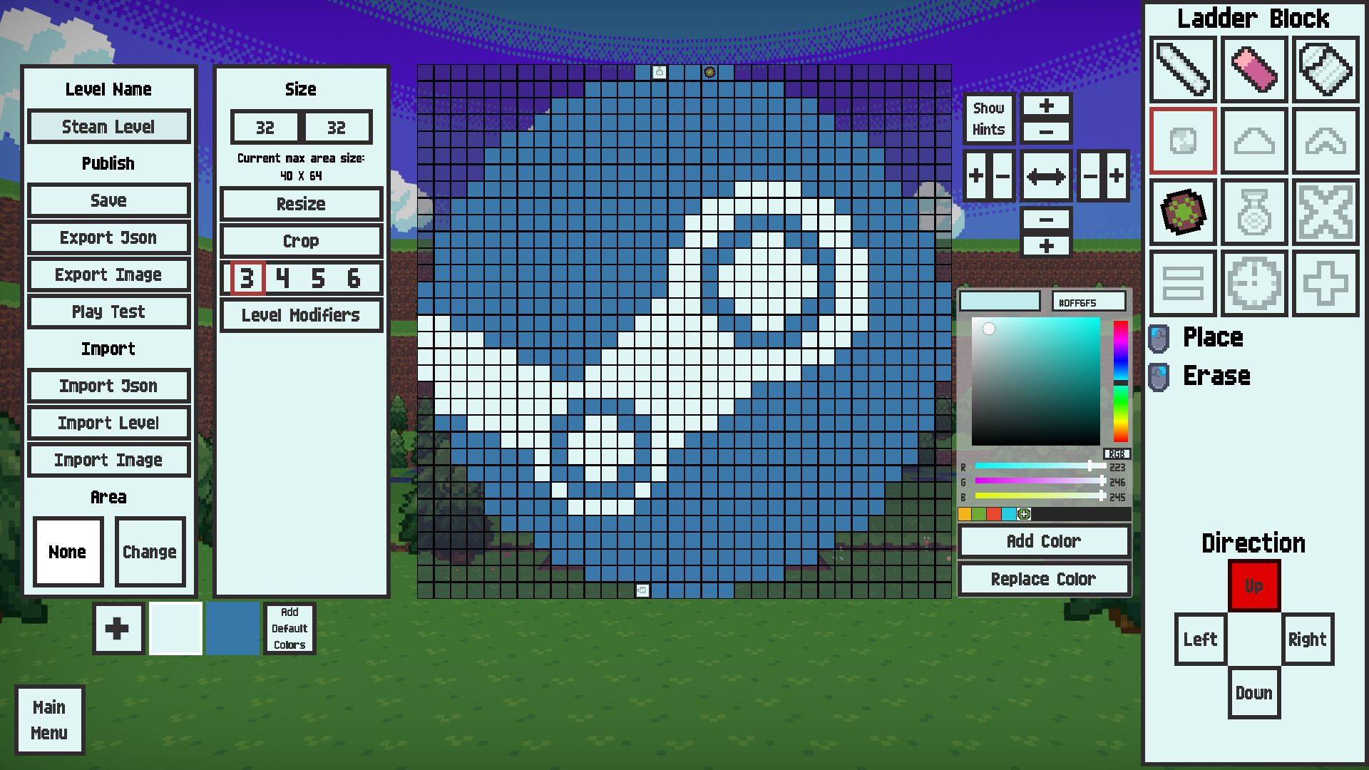Toggle Show Hints for the puzzle
1369x770 pixels.
coord(988,118)
